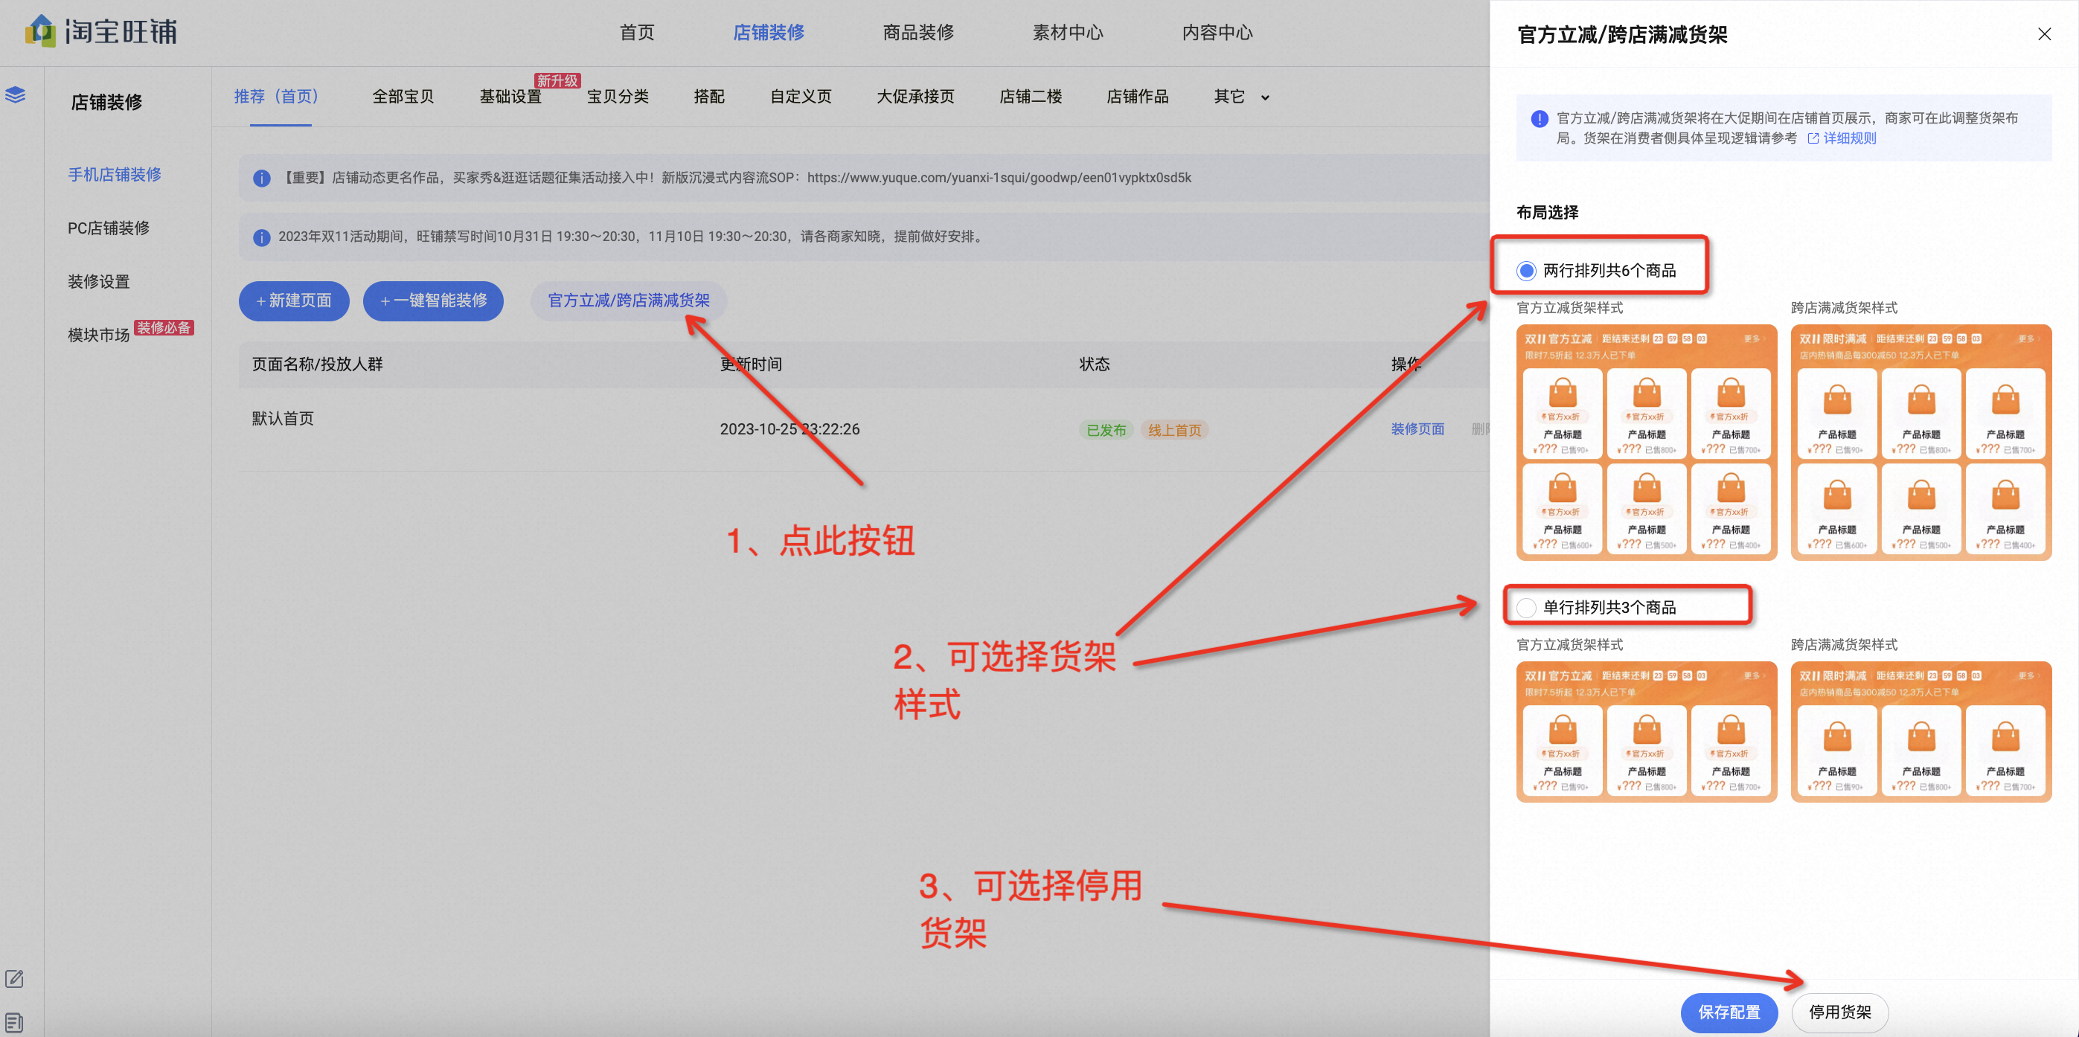Image resolution: width=2079 pixels, height=1037 pixels.
Task: Click the 布局选择 section heading
Action: (1547, 213)
